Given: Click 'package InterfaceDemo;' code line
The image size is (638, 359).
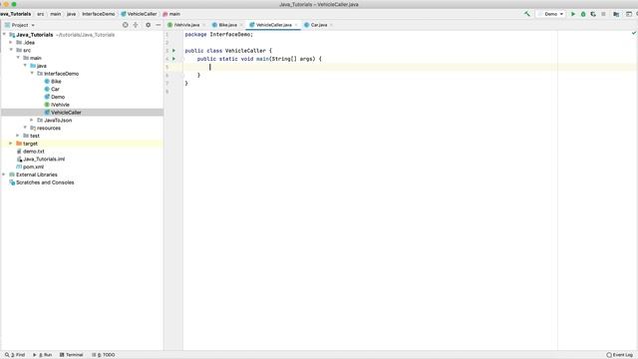Looking at the screenshot, I should (x=219, y=35).
